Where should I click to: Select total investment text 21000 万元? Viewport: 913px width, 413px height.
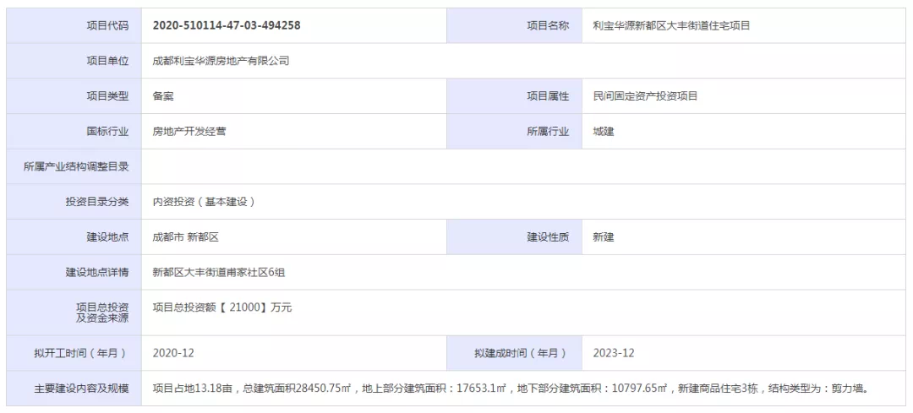click(x=222, y=307)
